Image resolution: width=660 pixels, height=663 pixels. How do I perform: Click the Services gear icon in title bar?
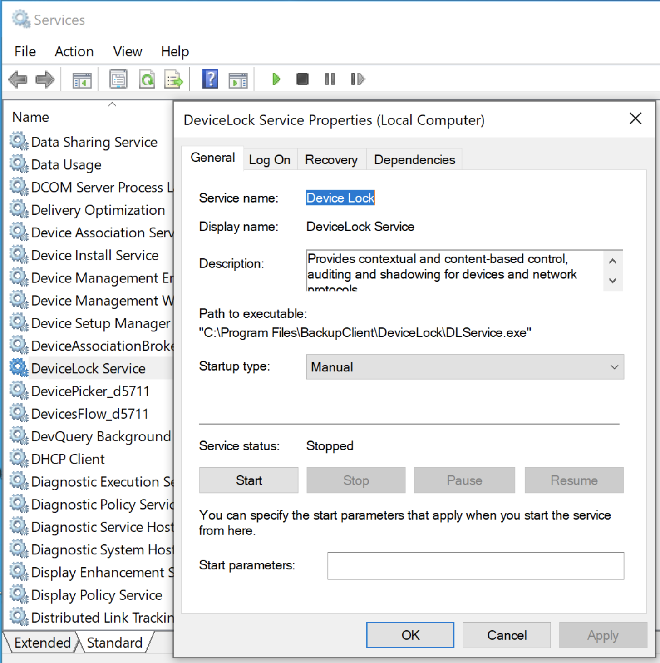[x=21, y=20]
